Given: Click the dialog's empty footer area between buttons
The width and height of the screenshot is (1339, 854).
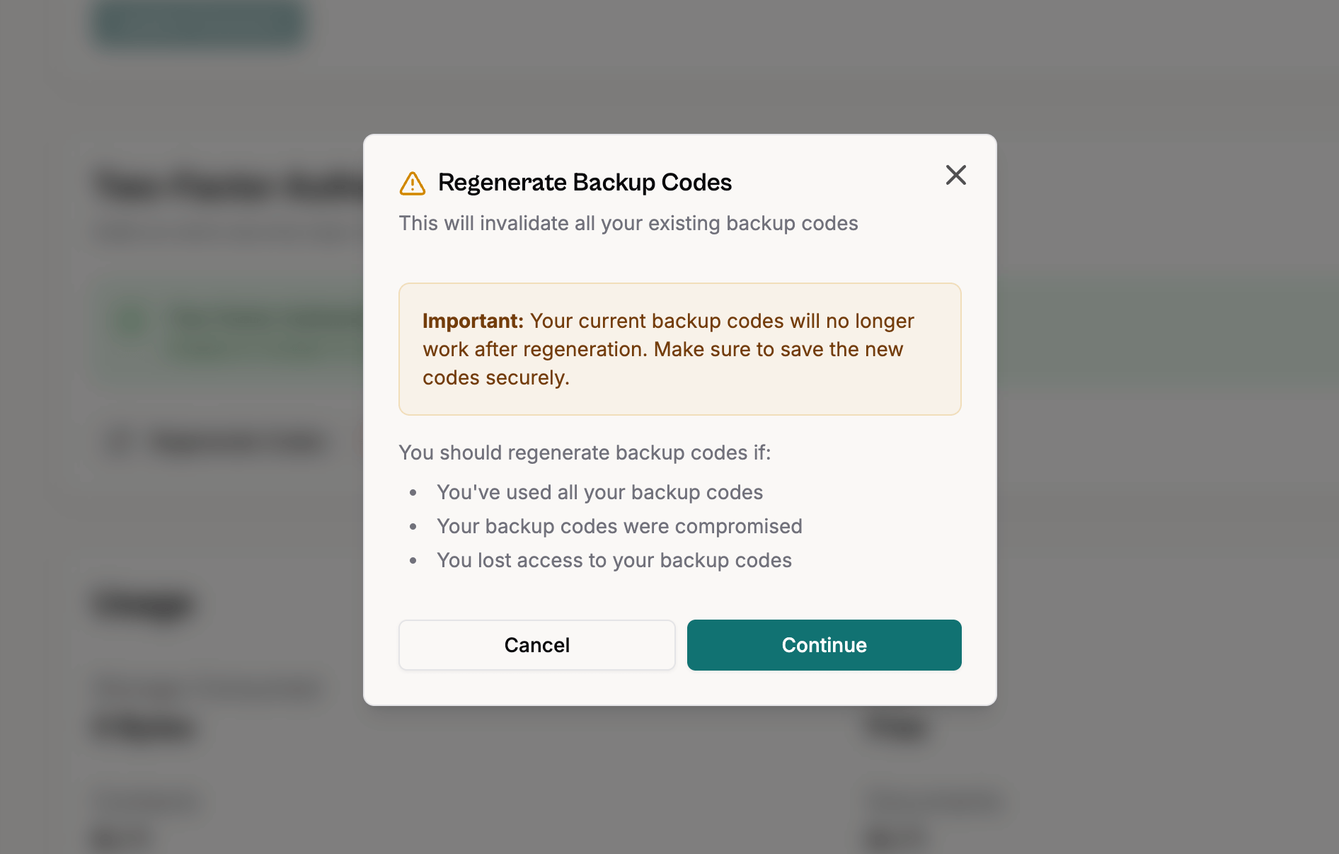Looking at the screenshot, I should [x=681, y=645].
